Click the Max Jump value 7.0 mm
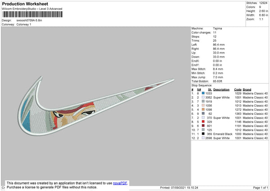 coord(218,77)
